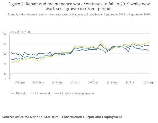Click the dark blue repair and maintenance legend line
This screenshot has width=158, height=123.
[x=57, y=93]
